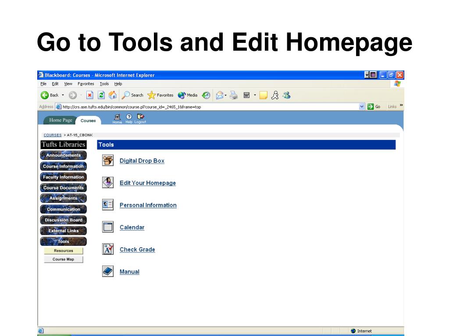Stop page loading with red X icon
The image size is (449, 336).
[x=89, y=95]
